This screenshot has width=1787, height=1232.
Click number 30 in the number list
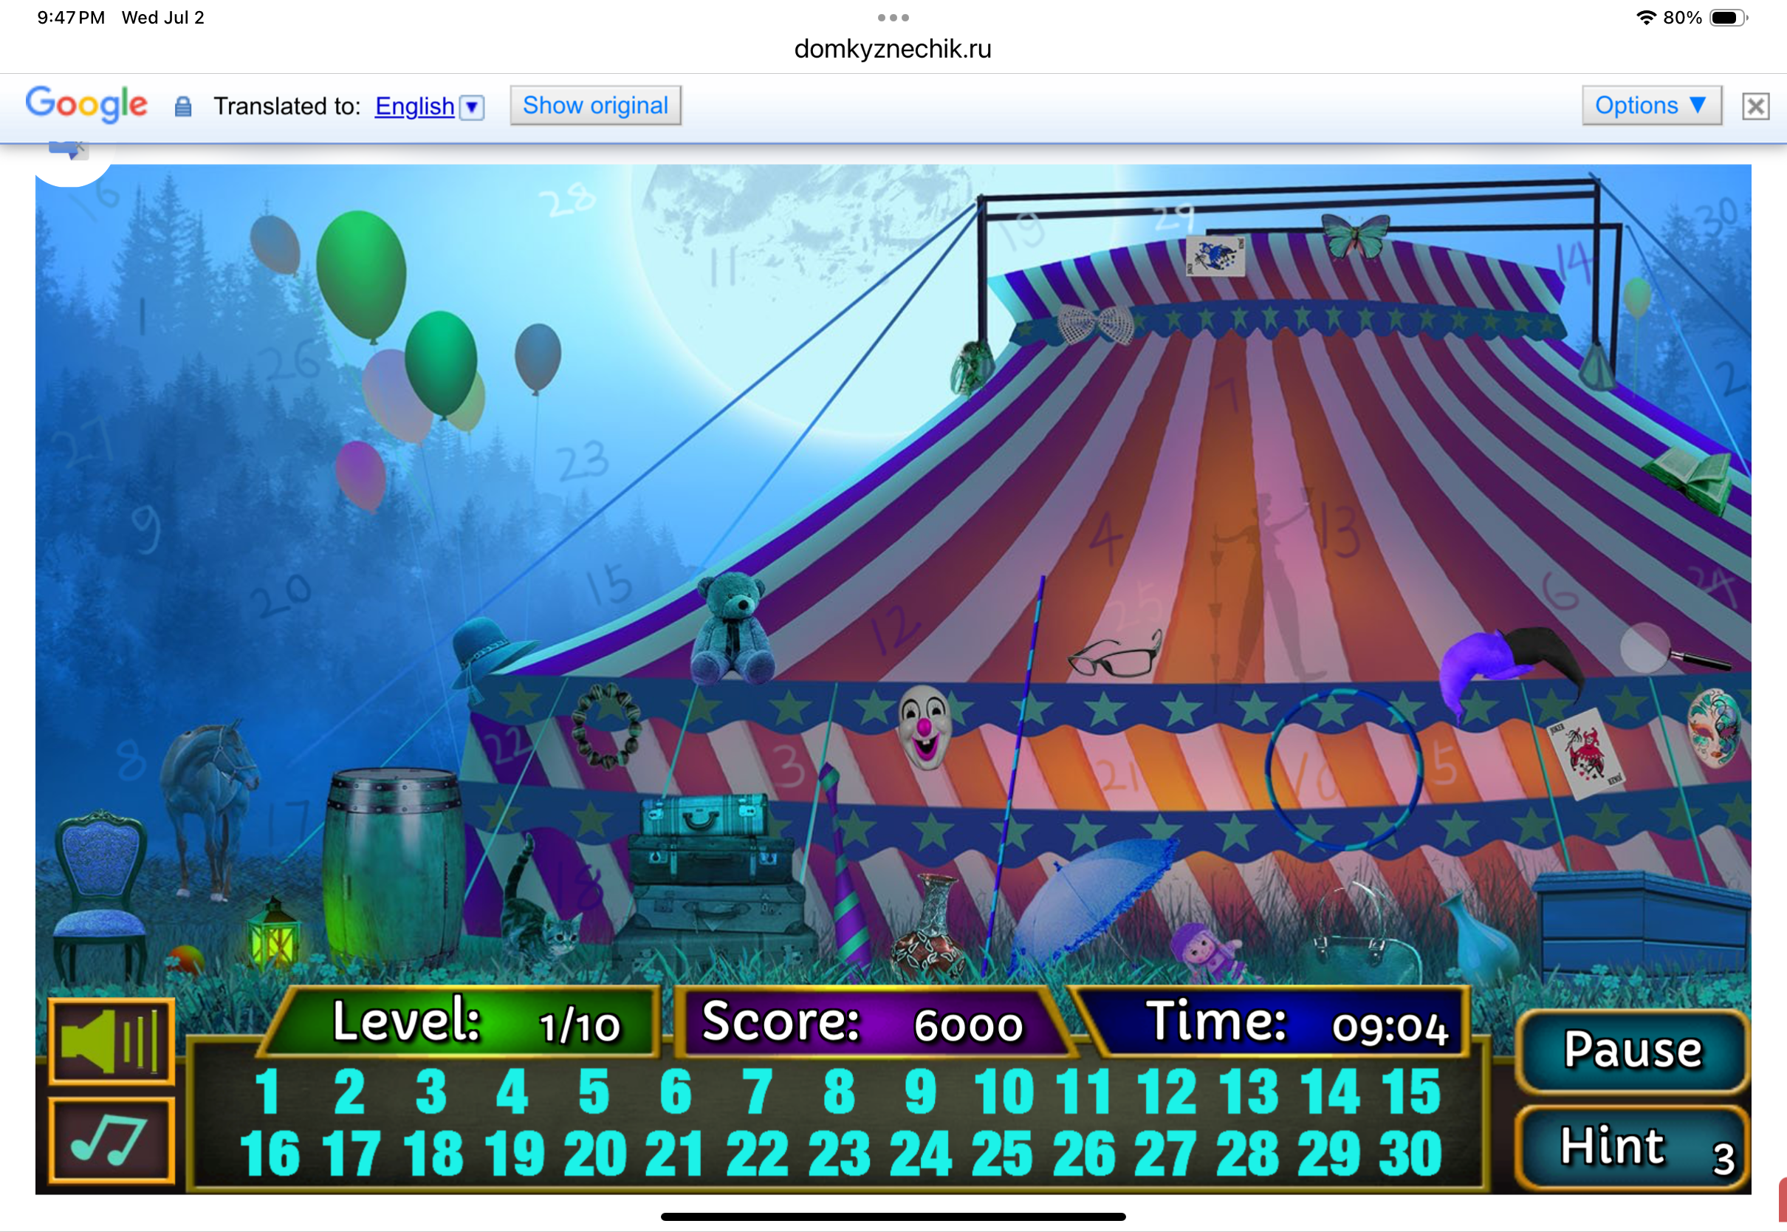tap(1411, 1153)
